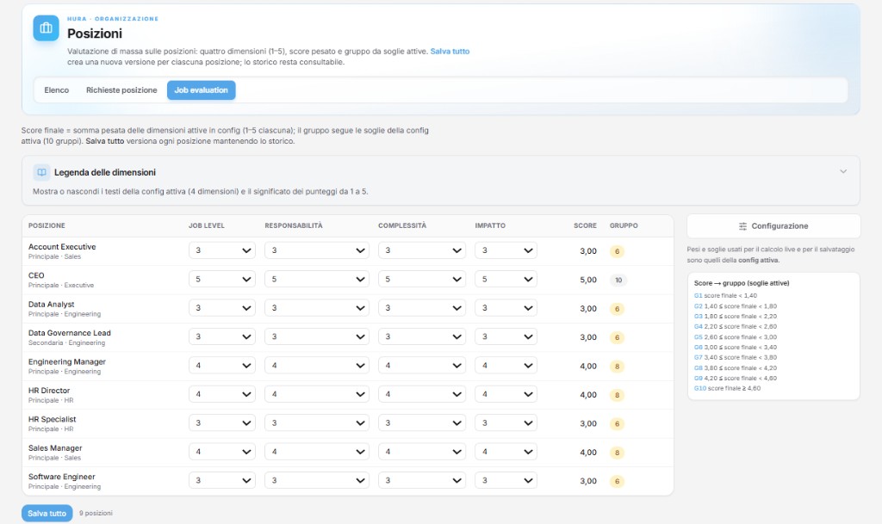Open Complessità dropdown for Data Governance Lead
882x524 pixels.
click(x=422, y=337)
